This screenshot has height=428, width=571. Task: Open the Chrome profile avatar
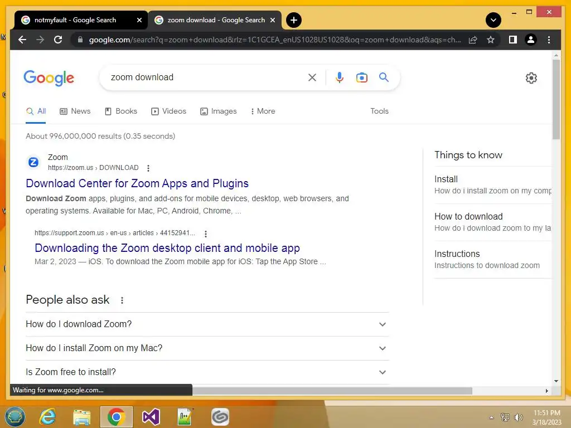[531, 40]
